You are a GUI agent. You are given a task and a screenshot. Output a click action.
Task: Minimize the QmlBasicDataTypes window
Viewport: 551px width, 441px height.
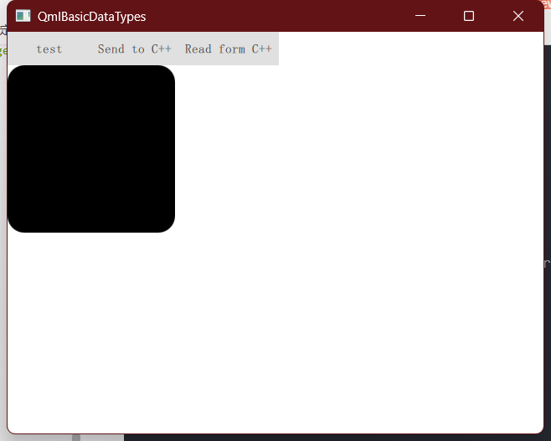pos(420,16)
